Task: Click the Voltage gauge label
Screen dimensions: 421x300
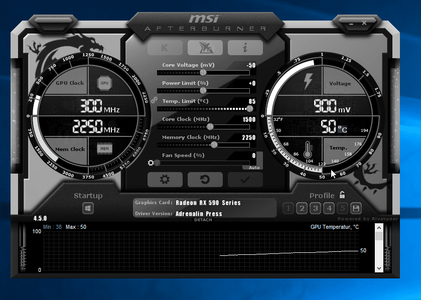Action: pos(340,83)
